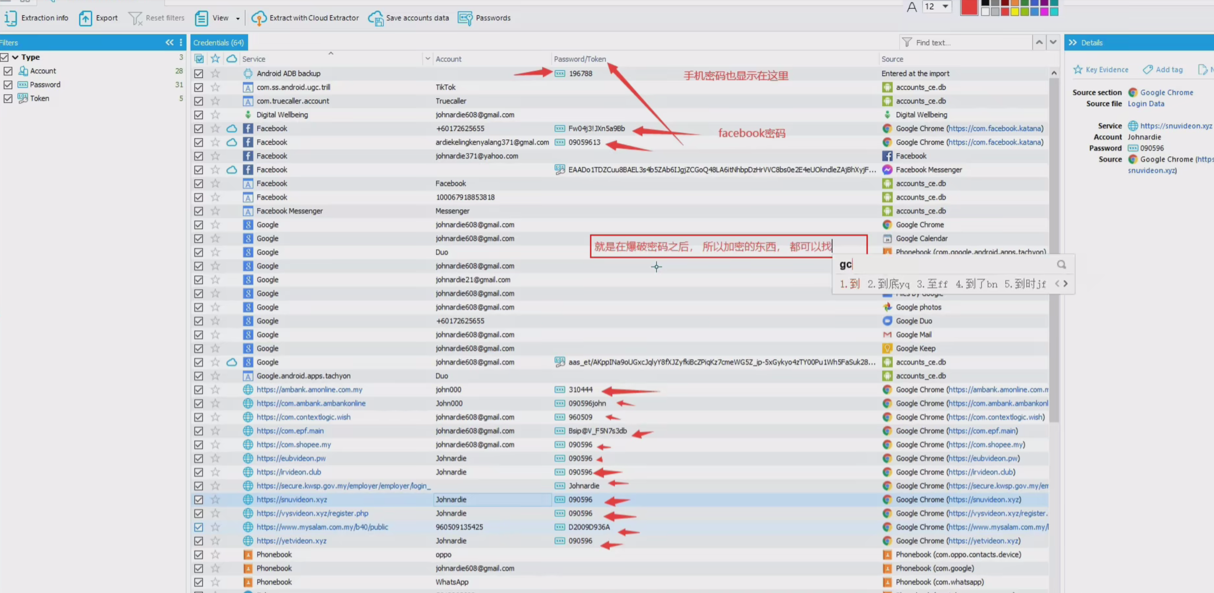Click Extract with Cloud Extractor
Image resolution: width=1214 pixels, height=593 pixels.
tap(305, 18)
